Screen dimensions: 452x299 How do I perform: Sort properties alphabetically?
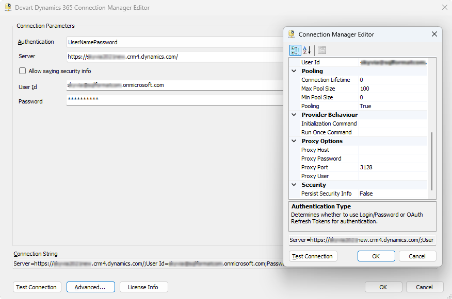[306, 50]
